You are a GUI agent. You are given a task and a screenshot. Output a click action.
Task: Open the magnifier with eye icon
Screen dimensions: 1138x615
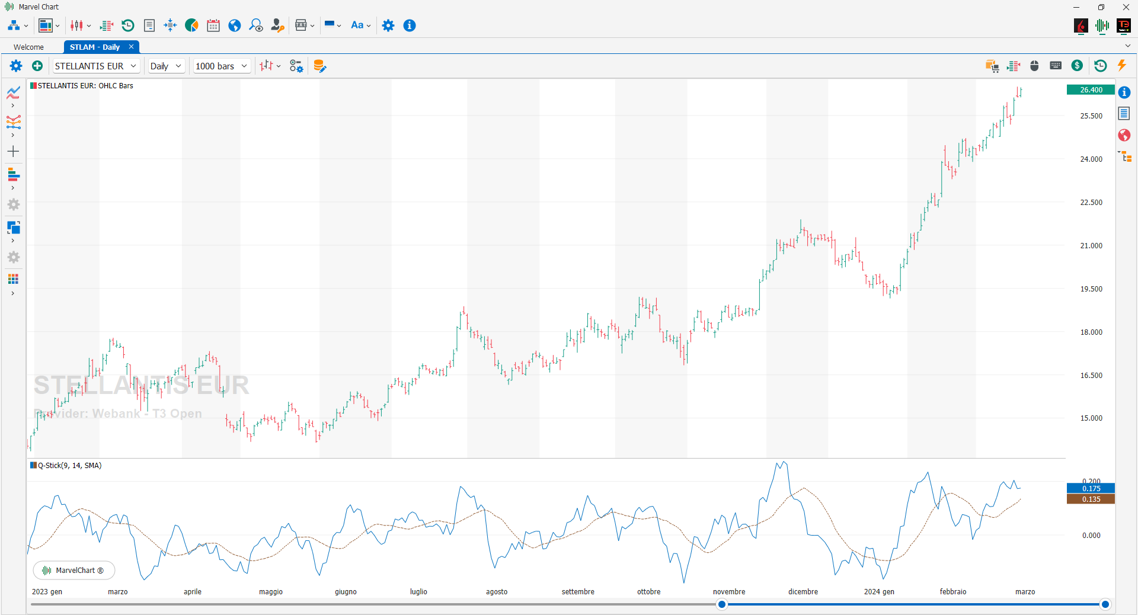(x=256, y=25)
